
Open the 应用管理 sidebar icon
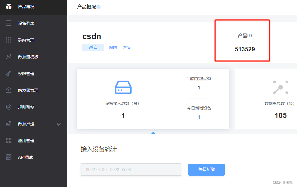point(9,140)
